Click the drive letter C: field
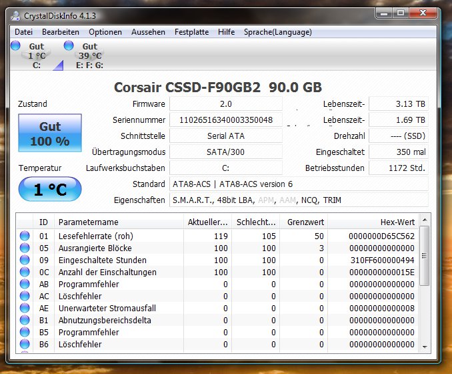452x374 pixels. pyautogui.click(x=226, y=168)
